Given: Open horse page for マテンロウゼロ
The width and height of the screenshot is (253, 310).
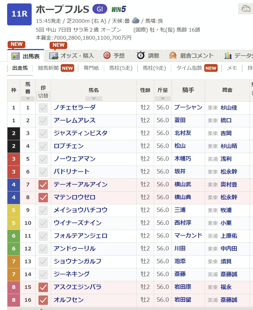Looking at the screenshot, I should point(74,197).
